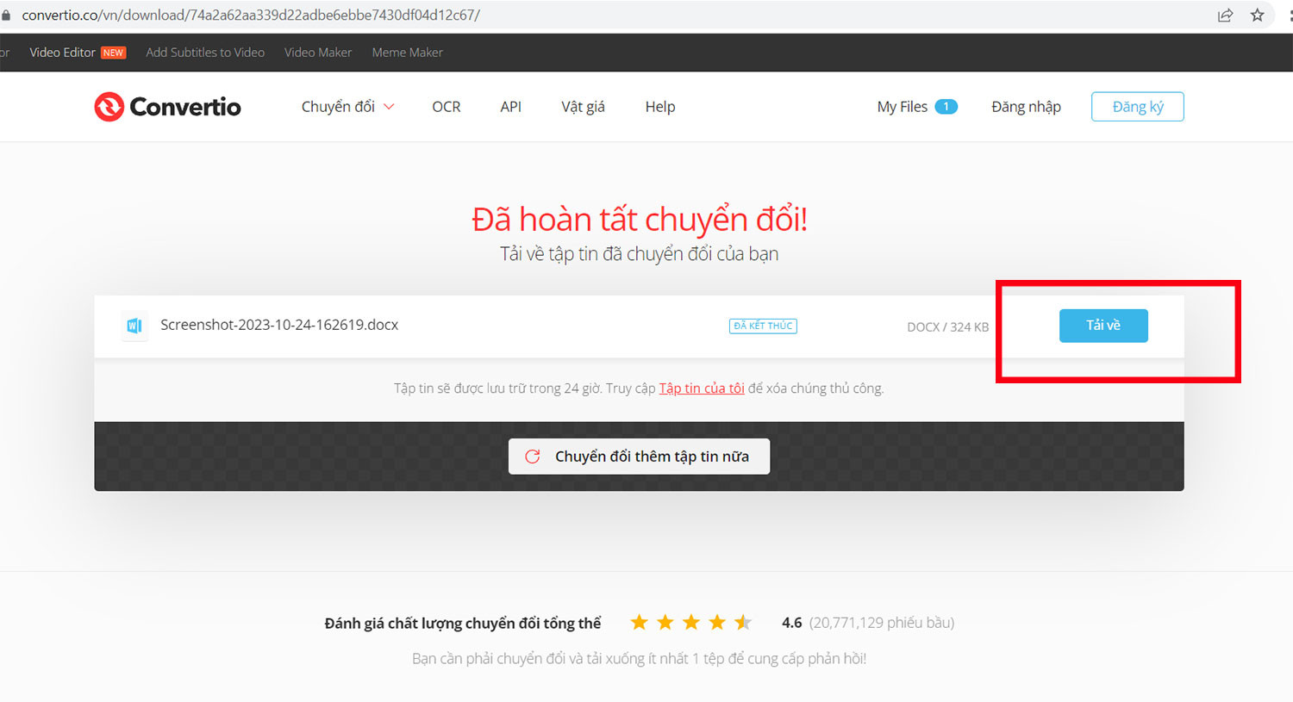Open the Vật giá pricing page
This screenshot has height=702, width=1293.
[x=583, y=107]
